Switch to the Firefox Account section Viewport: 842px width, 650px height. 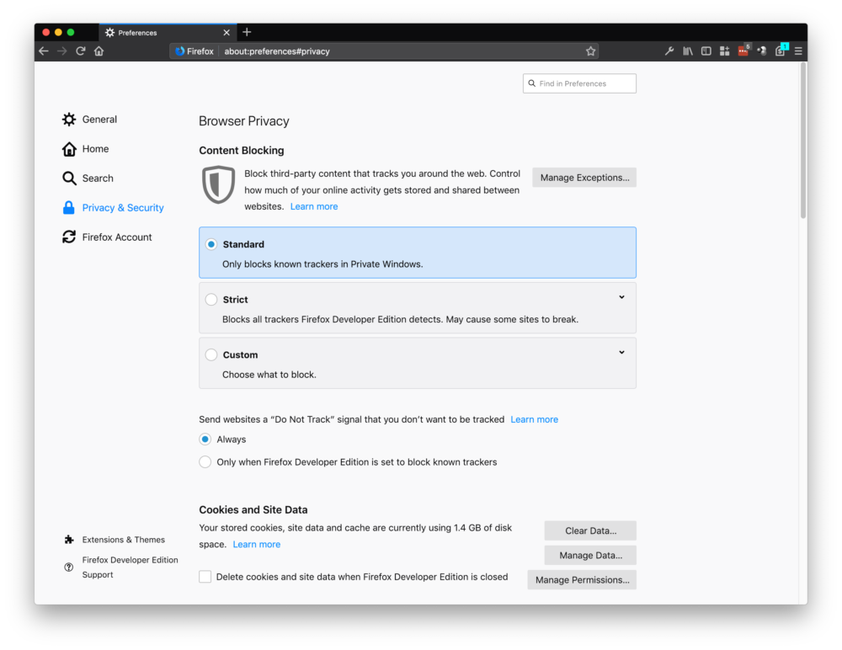[116, 237]
